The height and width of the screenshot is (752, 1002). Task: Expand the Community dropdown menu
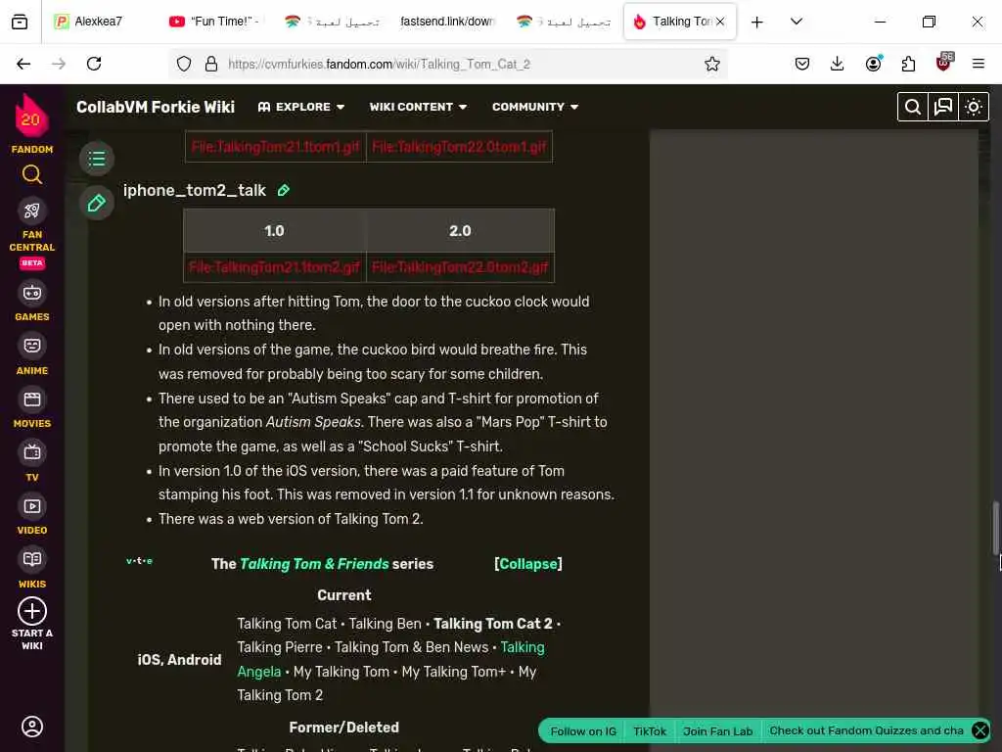[x=535, y=107]
